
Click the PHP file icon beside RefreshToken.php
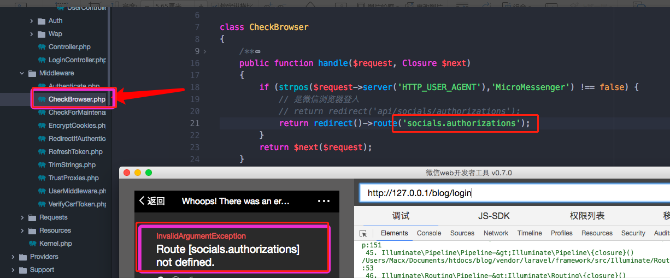point(42,152)
